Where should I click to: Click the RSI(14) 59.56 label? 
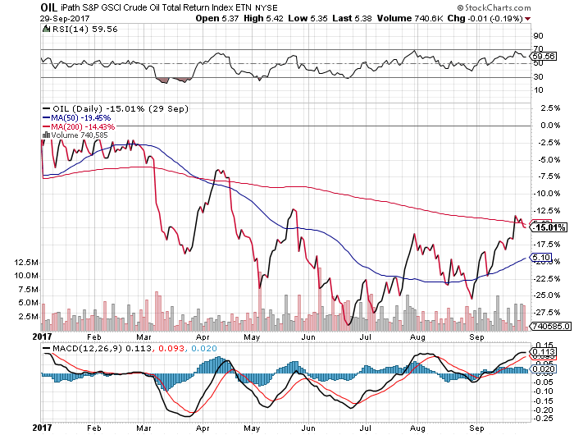(85, 30)
